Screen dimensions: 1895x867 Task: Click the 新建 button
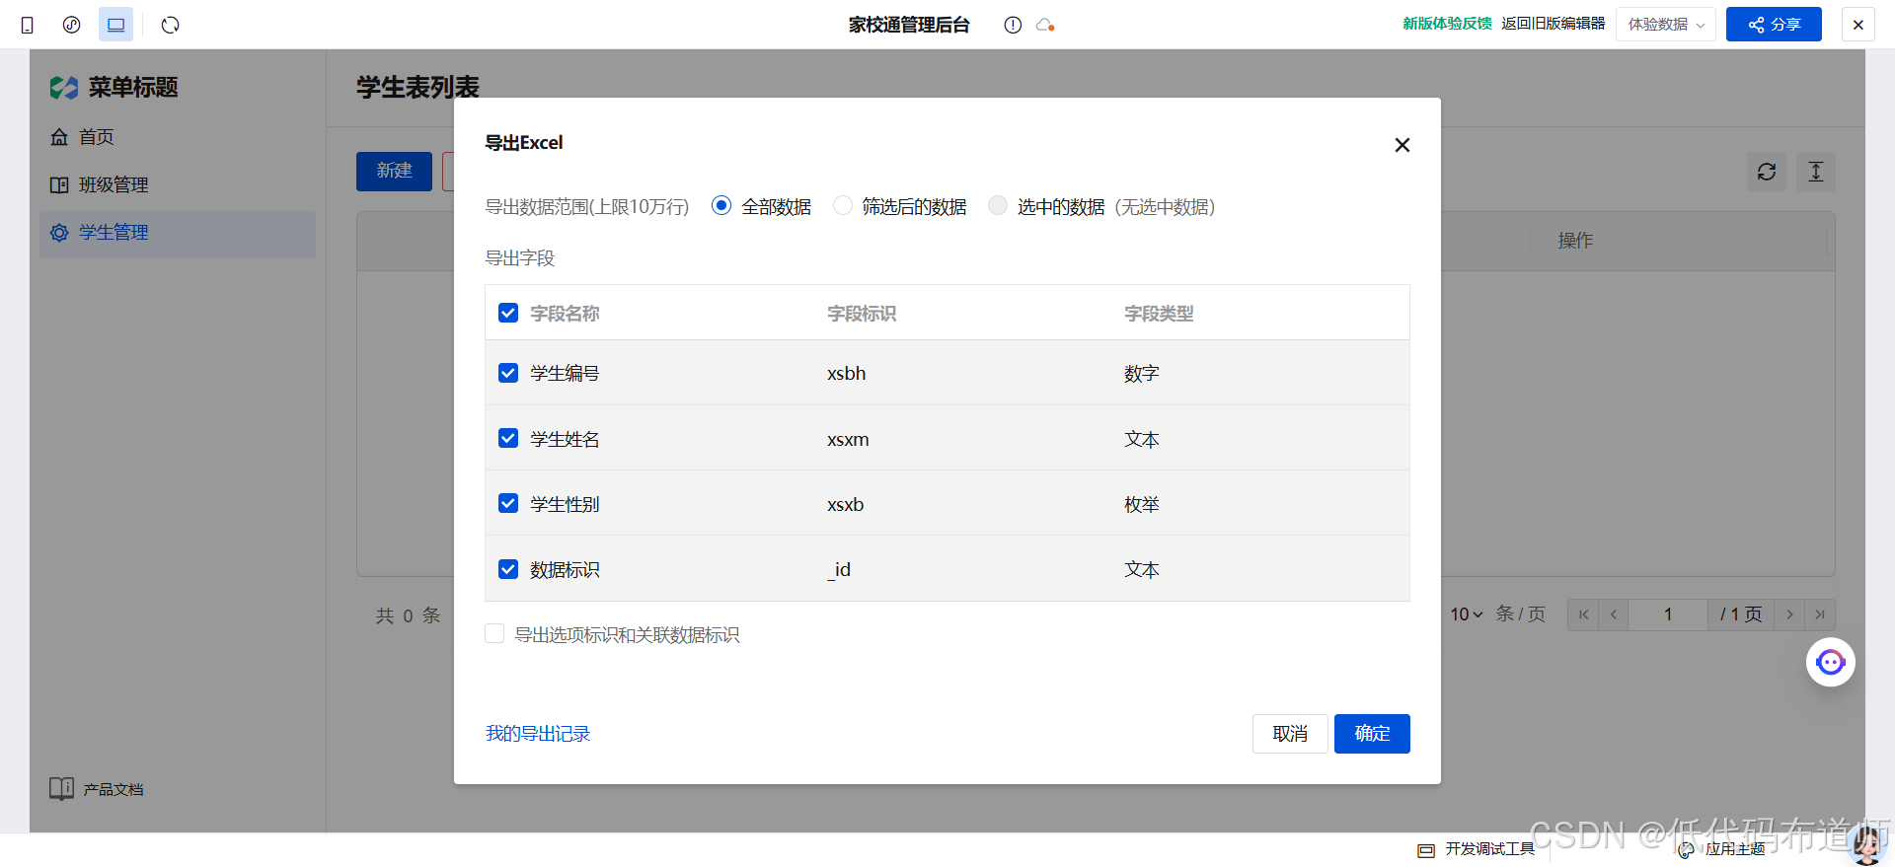(x=394, y=171)
